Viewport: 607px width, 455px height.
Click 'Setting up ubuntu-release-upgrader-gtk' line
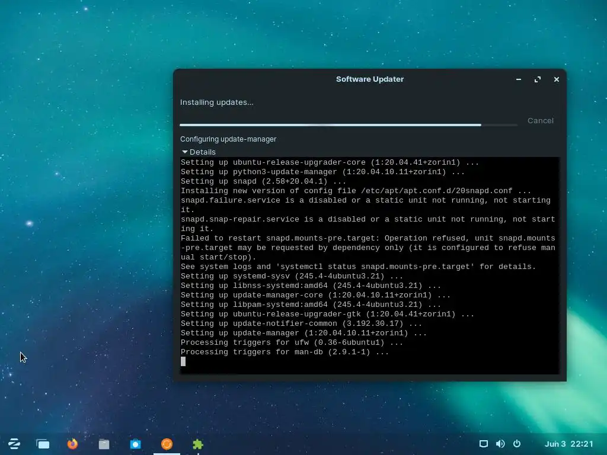click(x=327, y=314)
